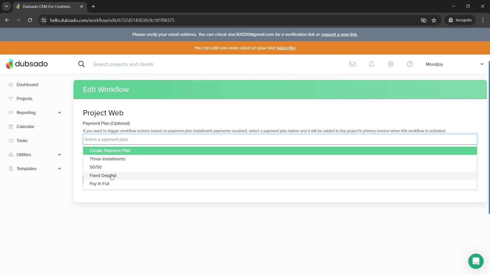This screenshot has width=490, height=275.
Task: Click the Incognito profile button
Action: point(460,20)
